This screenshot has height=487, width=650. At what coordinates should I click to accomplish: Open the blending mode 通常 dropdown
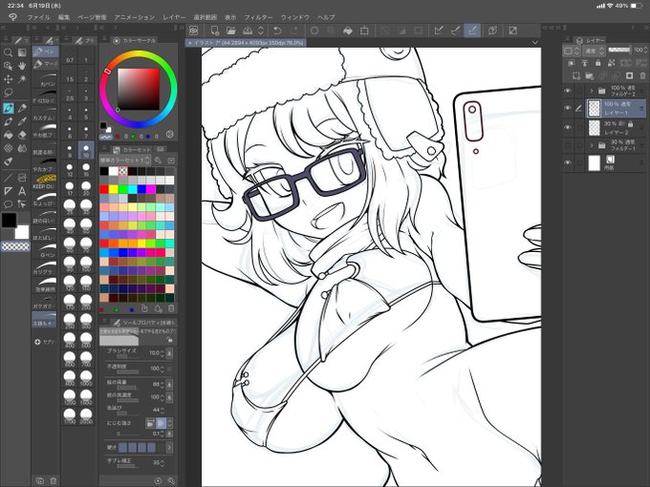click(595, 51)
